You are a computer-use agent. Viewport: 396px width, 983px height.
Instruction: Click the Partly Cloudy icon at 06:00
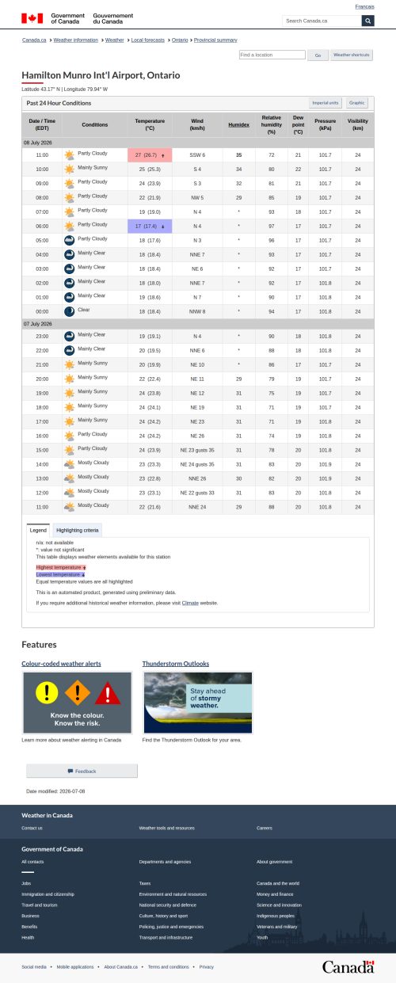(x=70, y=227)
